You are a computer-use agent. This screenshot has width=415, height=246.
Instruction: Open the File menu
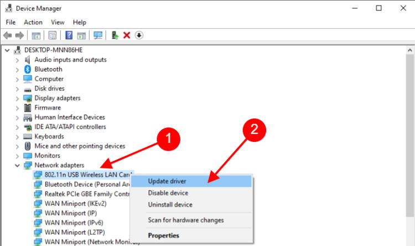[x=11, y=22]
